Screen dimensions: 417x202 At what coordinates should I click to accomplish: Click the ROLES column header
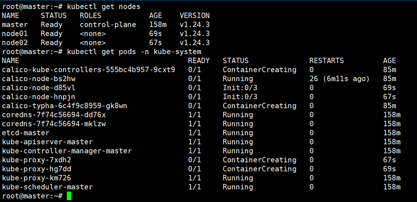[x=91, y=16]
